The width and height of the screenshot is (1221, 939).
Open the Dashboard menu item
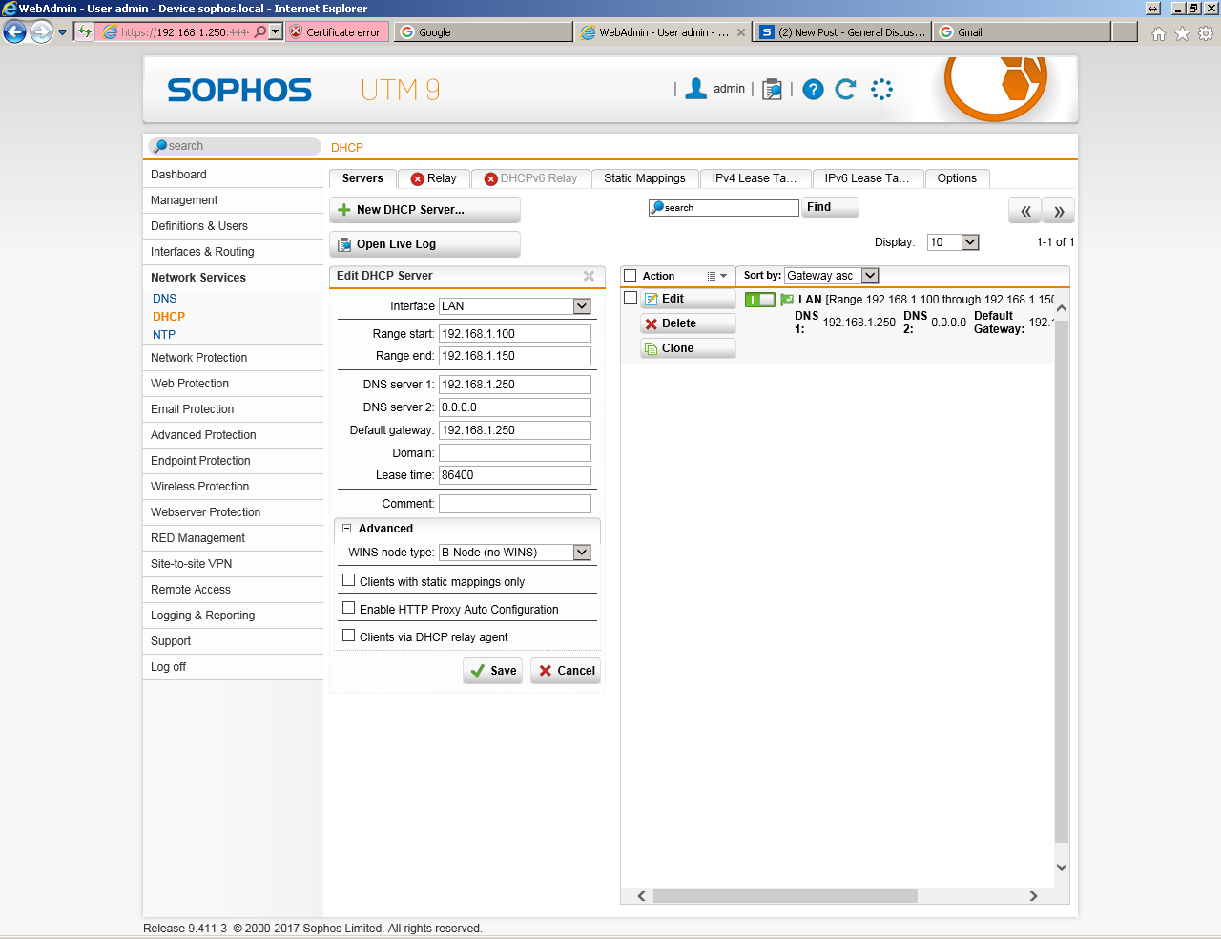pos(234,175)
